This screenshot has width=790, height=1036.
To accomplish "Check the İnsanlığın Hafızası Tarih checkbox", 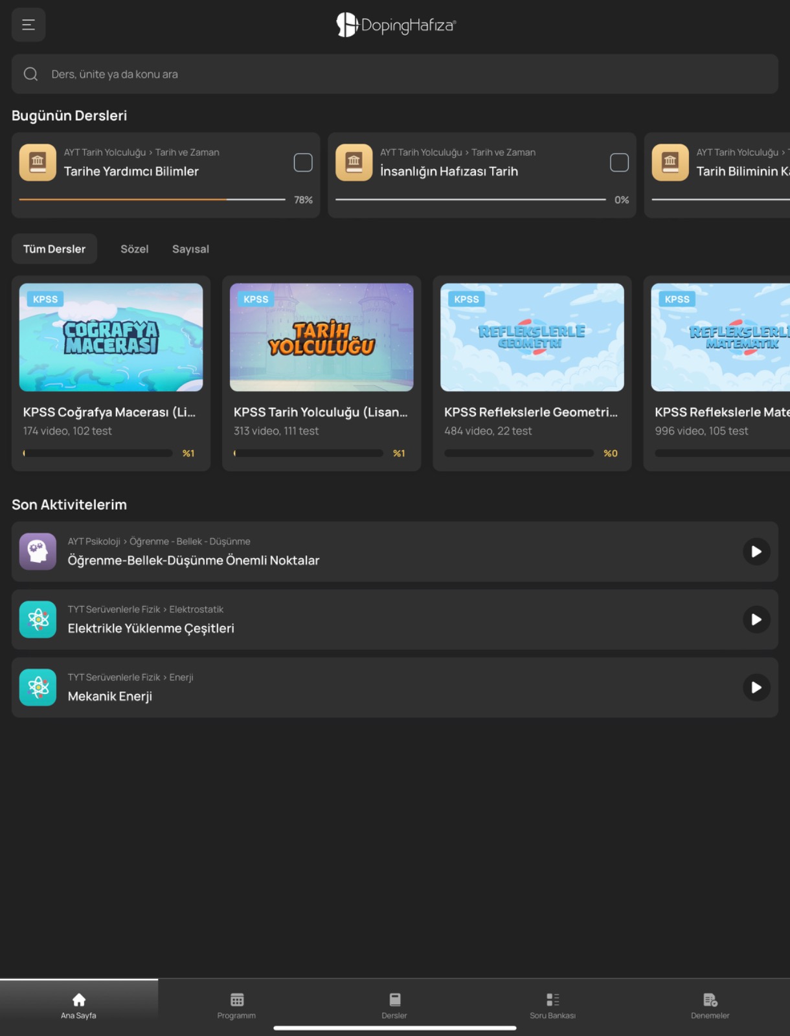I will pyautogui.click(x=619, y=163).
